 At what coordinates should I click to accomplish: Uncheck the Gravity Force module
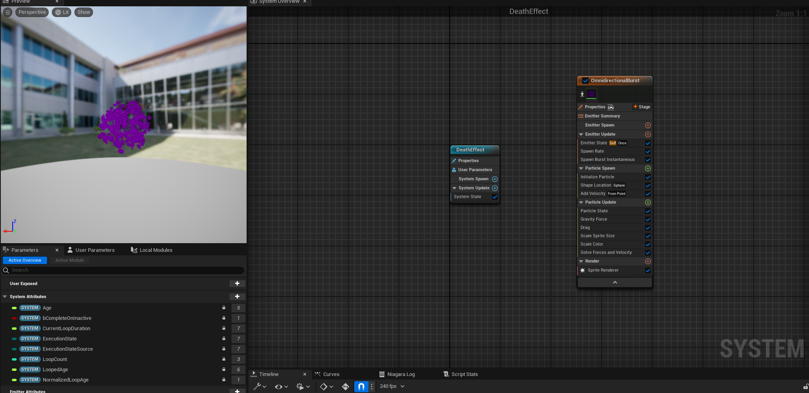(x=648, y=219)
